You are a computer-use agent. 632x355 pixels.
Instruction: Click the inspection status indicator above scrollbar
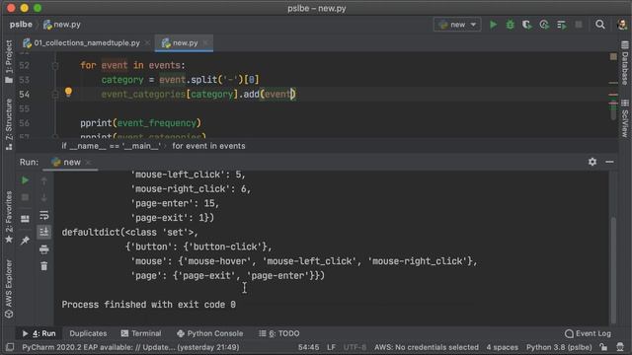point(613,57)
